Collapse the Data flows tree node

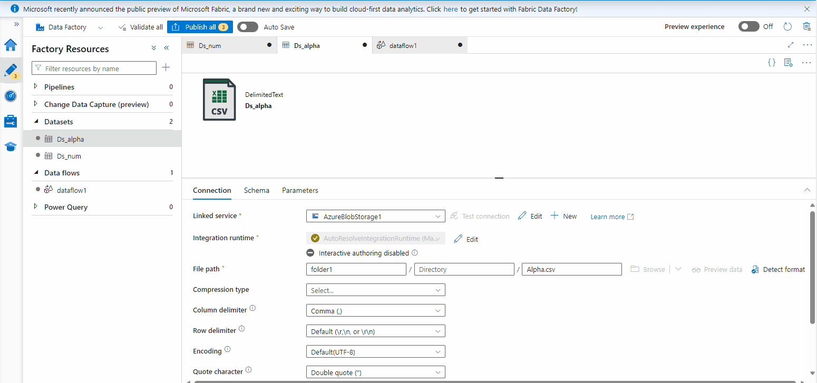36,172
